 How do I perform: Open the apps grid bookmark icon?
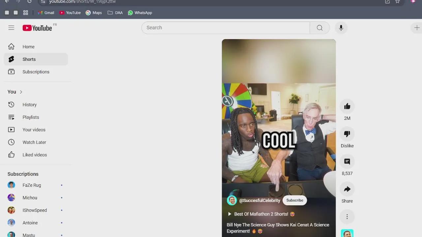(25, 13)
